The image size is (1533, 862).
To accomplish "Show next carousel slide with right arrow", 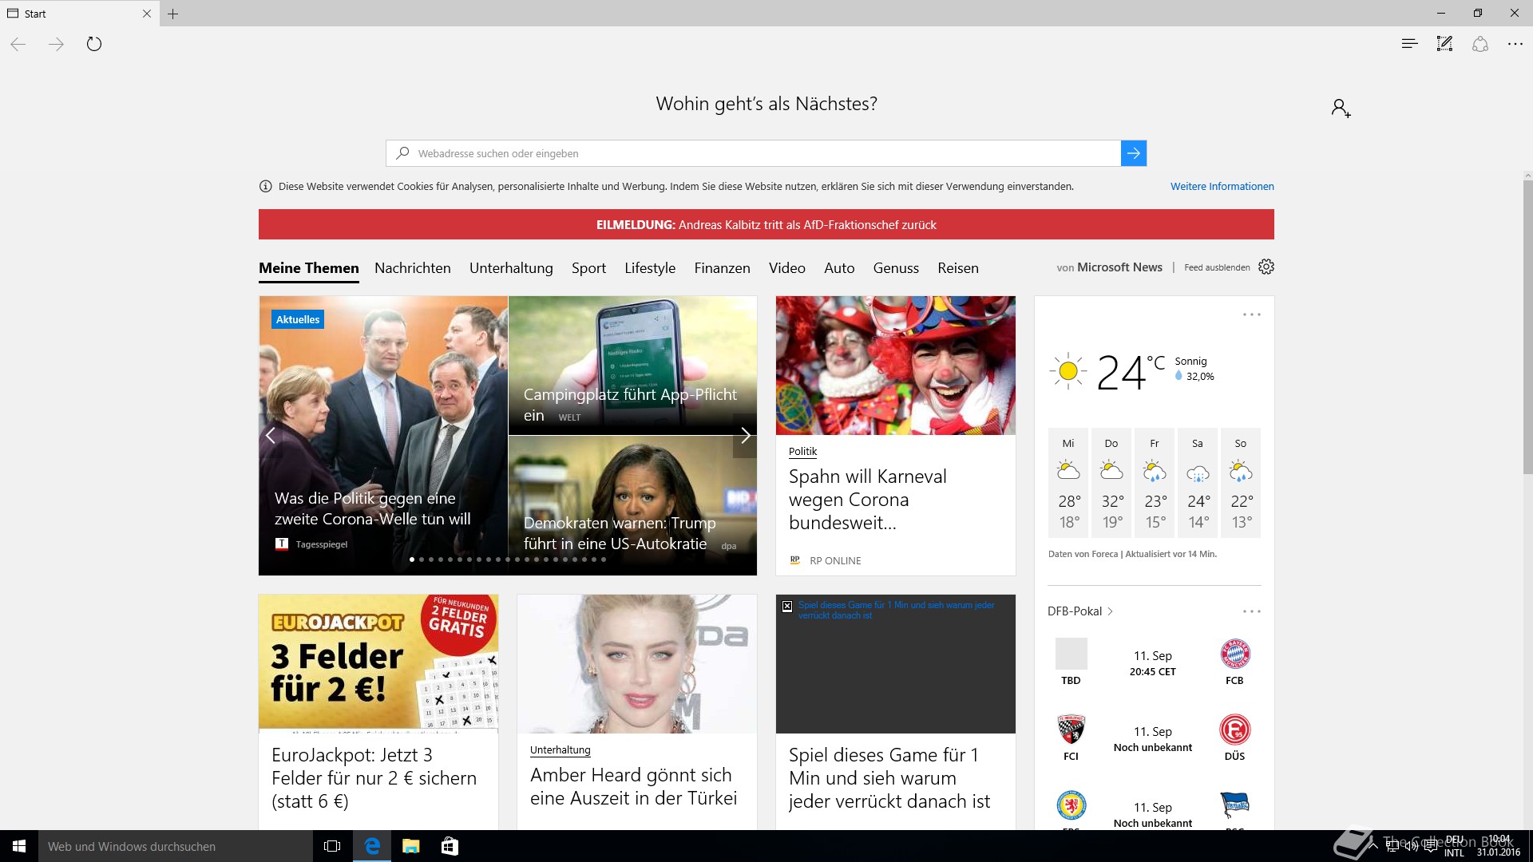I will [x=745, y=436].
